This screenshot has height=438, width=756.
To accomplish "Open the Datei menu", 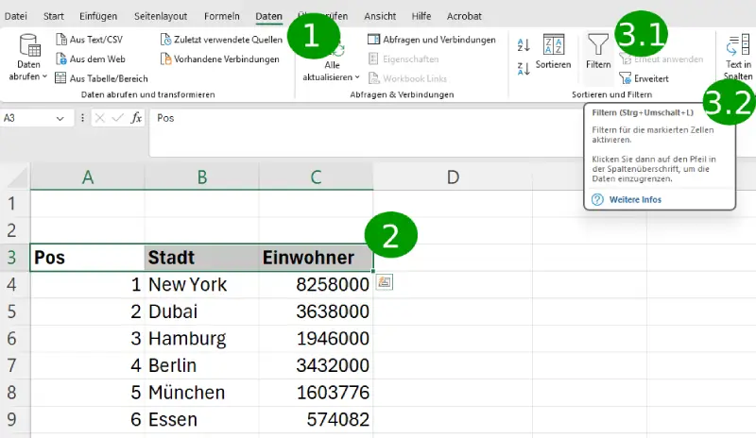I will click(15, 16).
